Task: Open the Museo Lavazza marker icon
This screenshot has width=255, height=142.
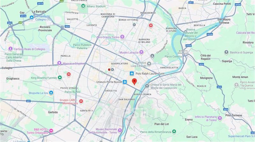Action: (x=142, y=52)
